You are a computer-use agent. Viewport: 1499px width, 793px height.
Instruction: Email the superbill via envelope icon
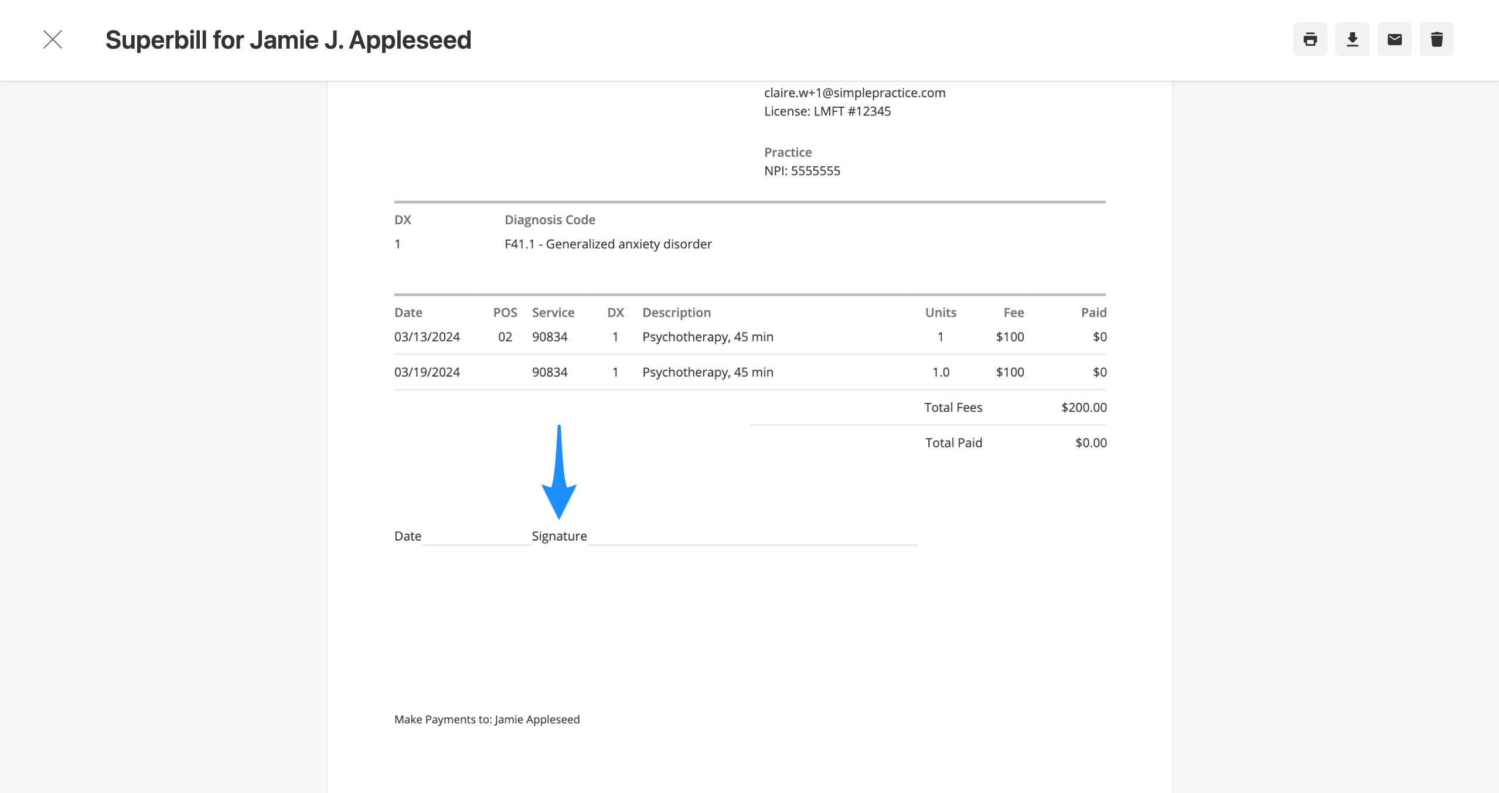click(1394, 39)
